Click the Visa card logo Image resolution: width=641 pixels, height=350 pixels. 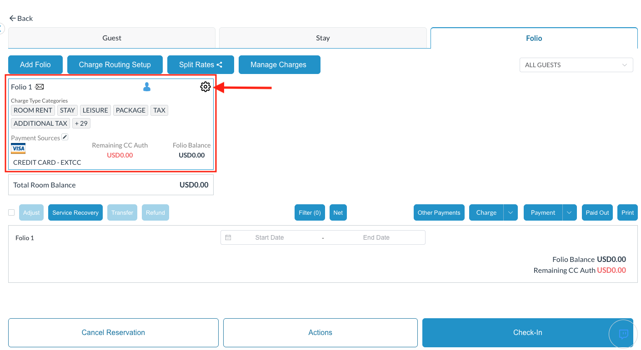coord(18,149)
